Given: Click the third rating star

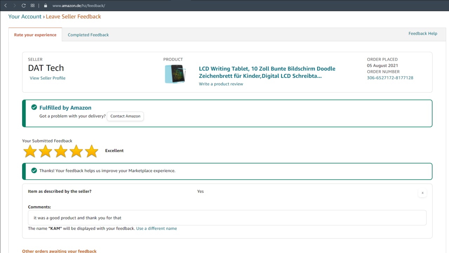Looking at the screenshot, I should click(61, 151).
